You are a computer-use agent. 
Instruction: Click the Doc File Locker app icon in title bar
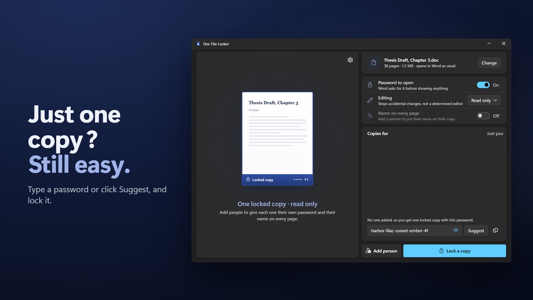pyautogui.click(x=198, y=44)
